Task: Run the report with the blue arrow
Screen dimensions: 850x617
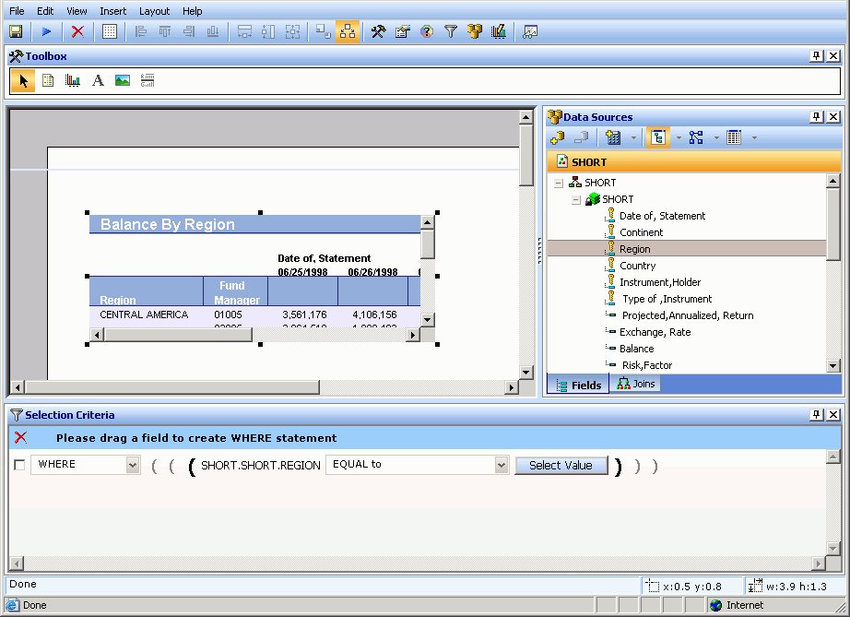Action: (47, 32)
